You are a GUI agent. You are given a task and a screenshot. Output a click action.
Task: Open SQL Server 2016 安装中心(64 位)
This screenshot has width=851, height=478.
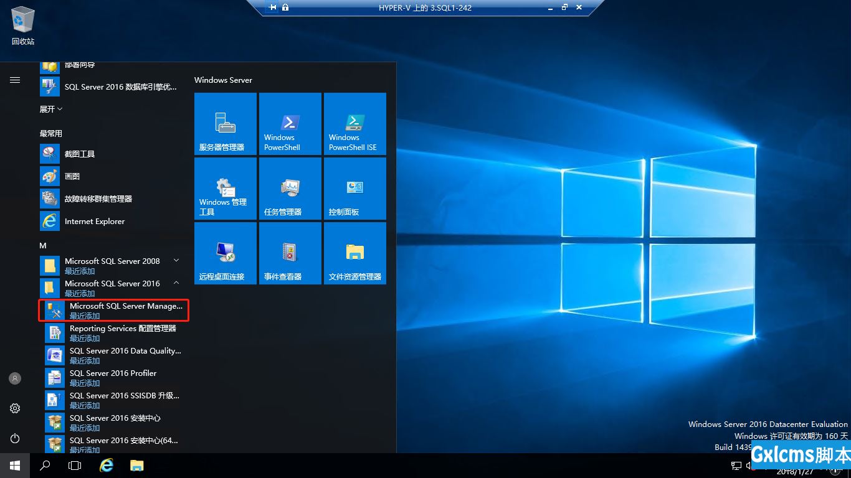(x=115, y=444)
